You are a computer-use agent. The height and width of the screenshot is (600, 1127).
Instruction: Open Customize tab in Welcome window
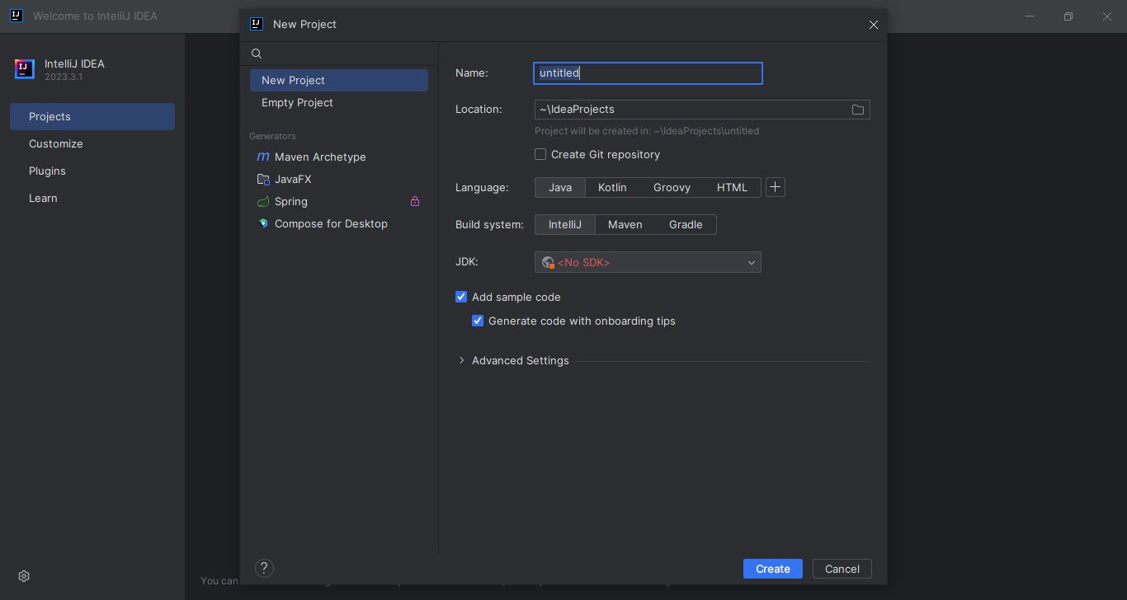click(x=92, y=143)
